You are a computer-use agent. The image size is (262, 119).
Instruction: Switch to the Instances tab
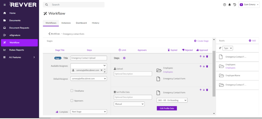(x=66, y=23)
